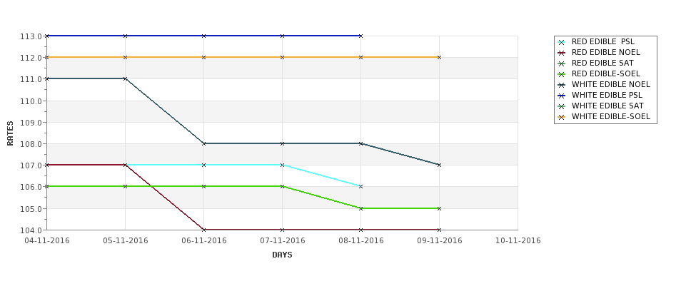Click the green line point on 08-11-2016
This screenshot has width=696, height=306.
click(361, 208)
